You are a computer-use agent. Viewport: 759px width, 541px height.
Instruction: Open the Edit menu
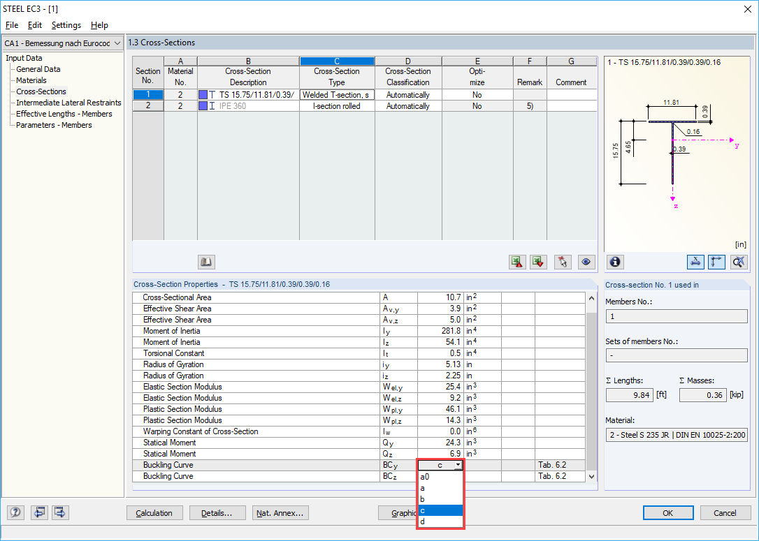point(34,25)
